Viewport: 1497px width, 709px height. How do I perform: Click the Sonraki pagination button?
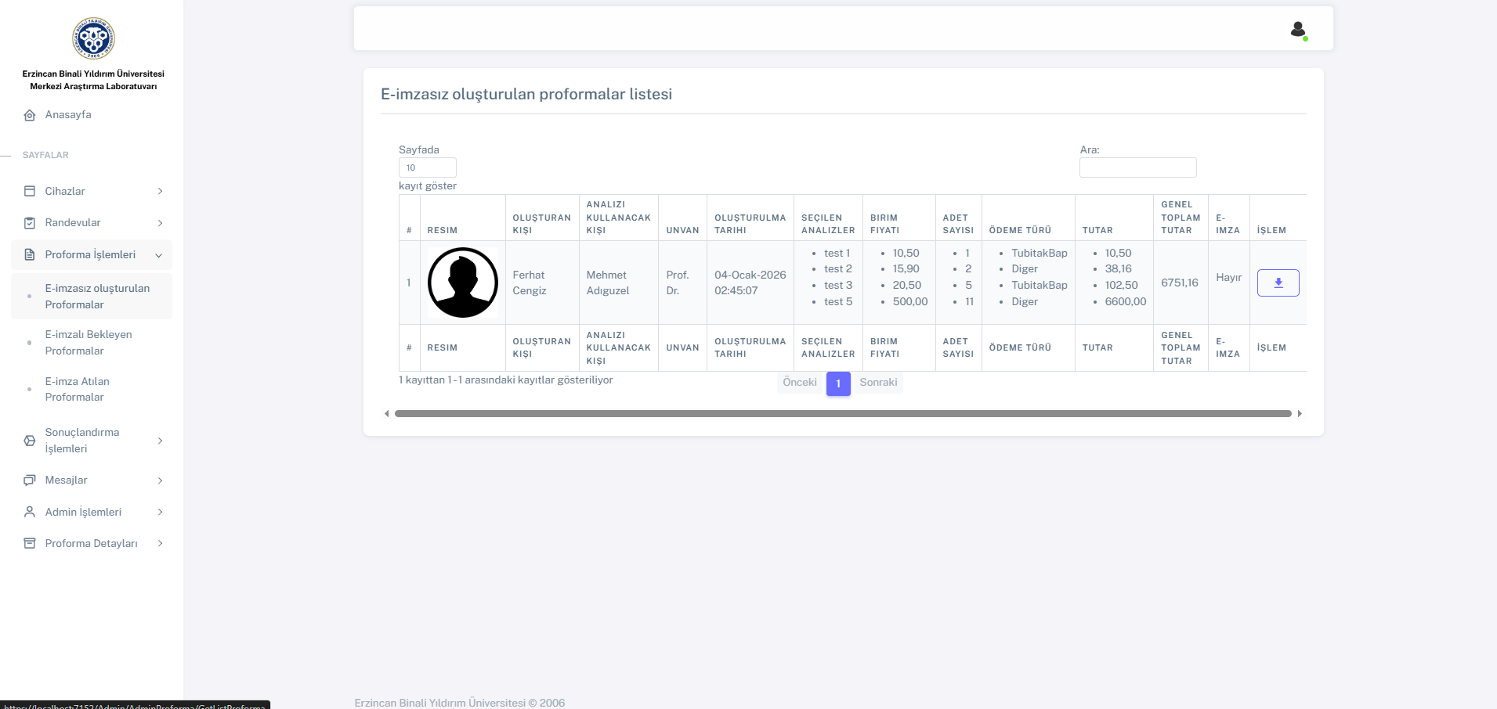pos(878,383)
